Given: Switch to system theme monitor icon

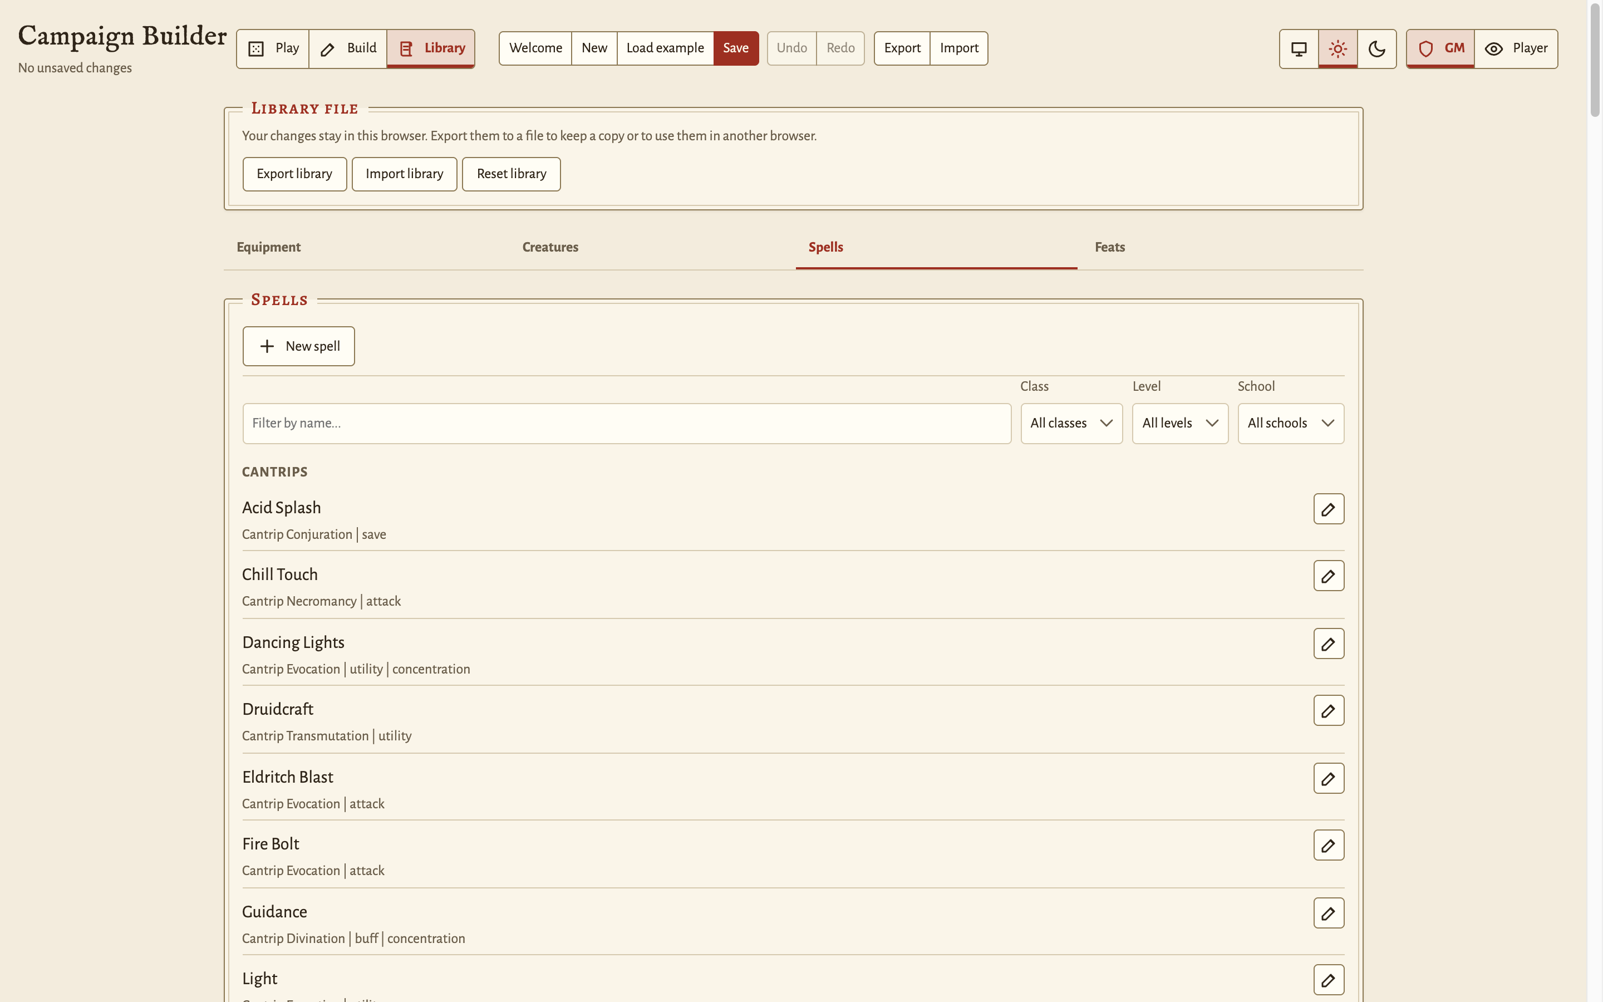Looking at the screenshot, I should click(1299, 48).
